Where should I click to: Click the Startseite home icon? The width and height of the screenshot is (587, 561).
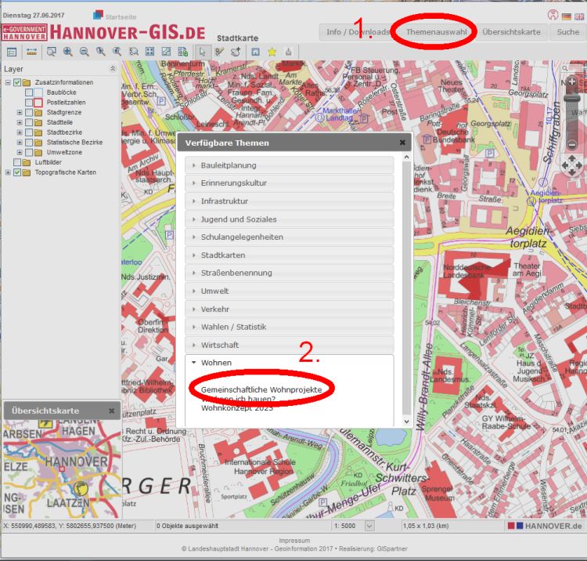point(98,16)
